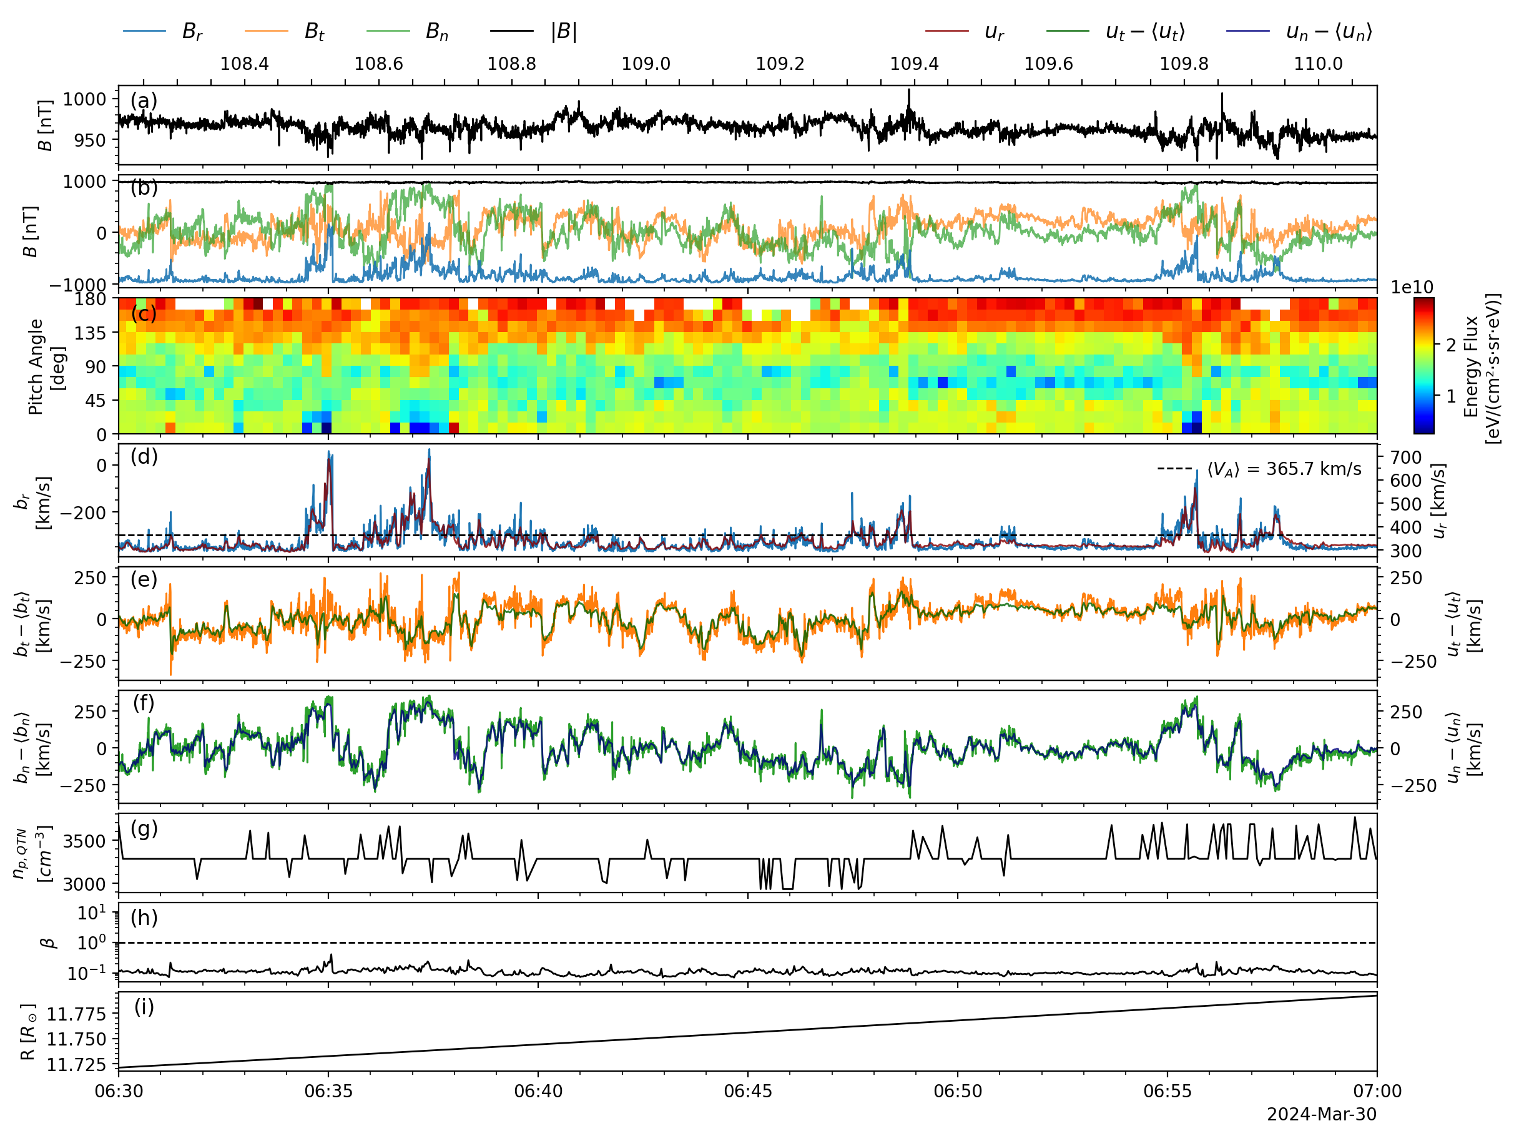The width and height of the screenshot is (1514, 1136).
Task: Click panel label (a)
Action: 144,101
